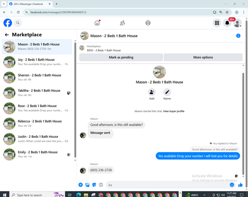Click the message text field Aa
Screen dimensions: 248x197
tap(167, 185)
